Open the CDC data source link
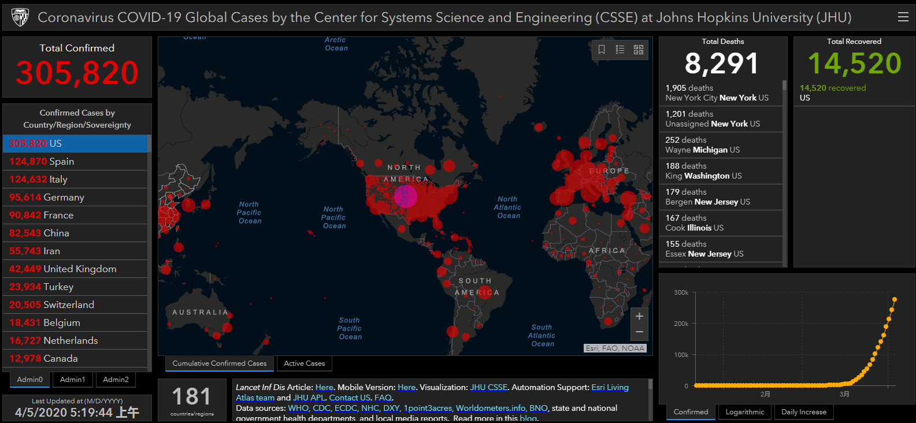 [322, 408]
